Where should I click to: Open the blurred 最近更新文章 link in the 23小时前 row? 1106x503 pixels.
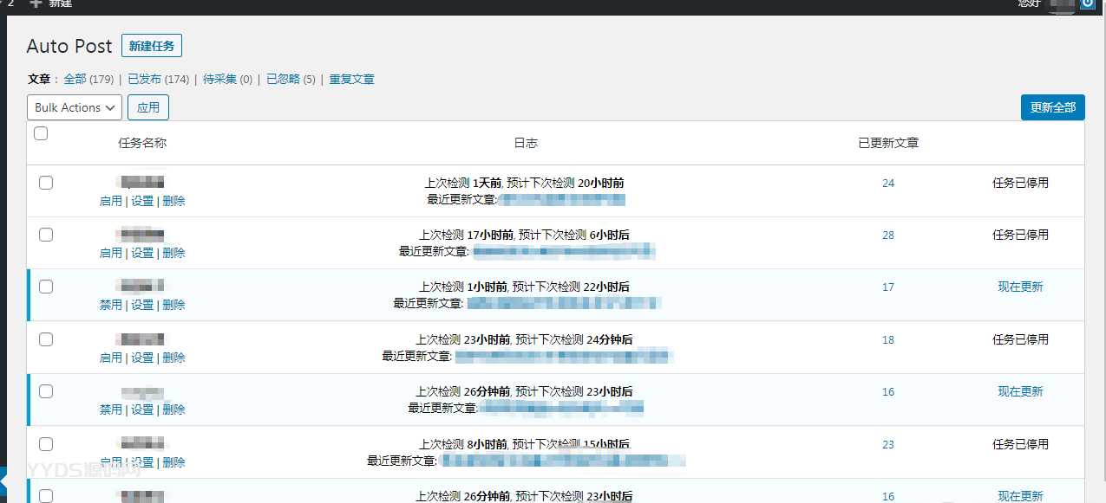[x=564, y=356]
